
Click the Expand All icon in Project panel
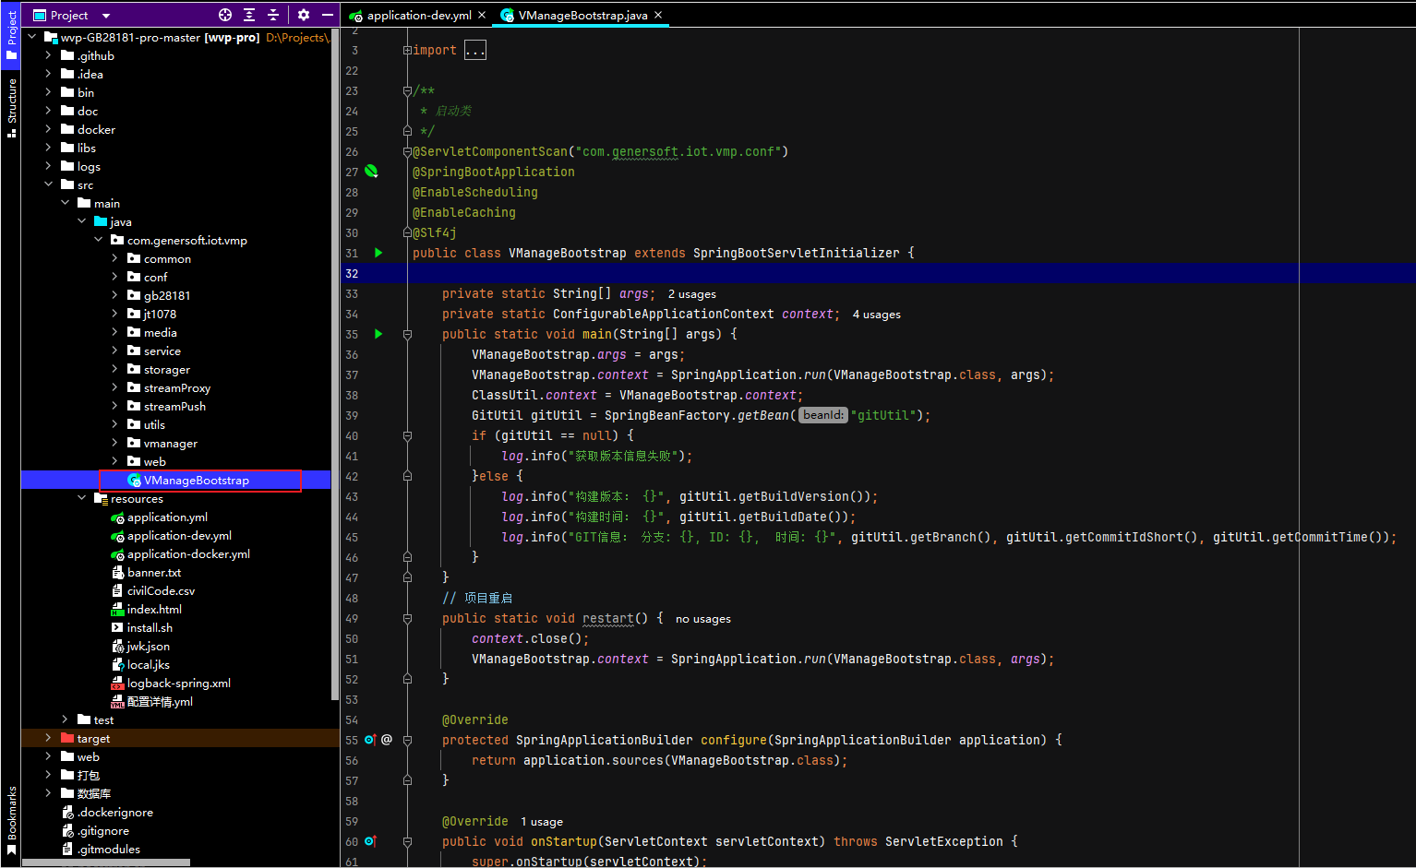[x=249, y=15]
